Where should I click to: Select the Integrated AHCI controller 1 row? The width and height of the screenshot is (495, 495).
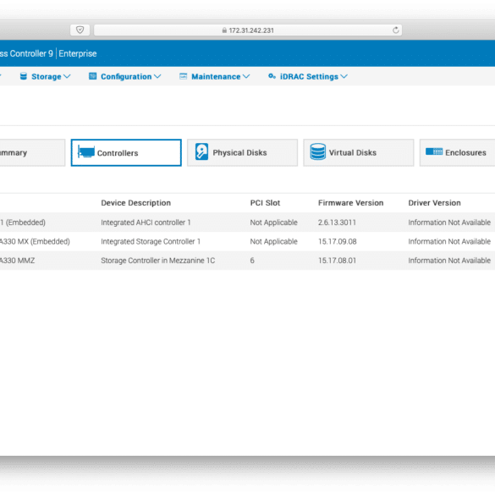click(247, 223)
